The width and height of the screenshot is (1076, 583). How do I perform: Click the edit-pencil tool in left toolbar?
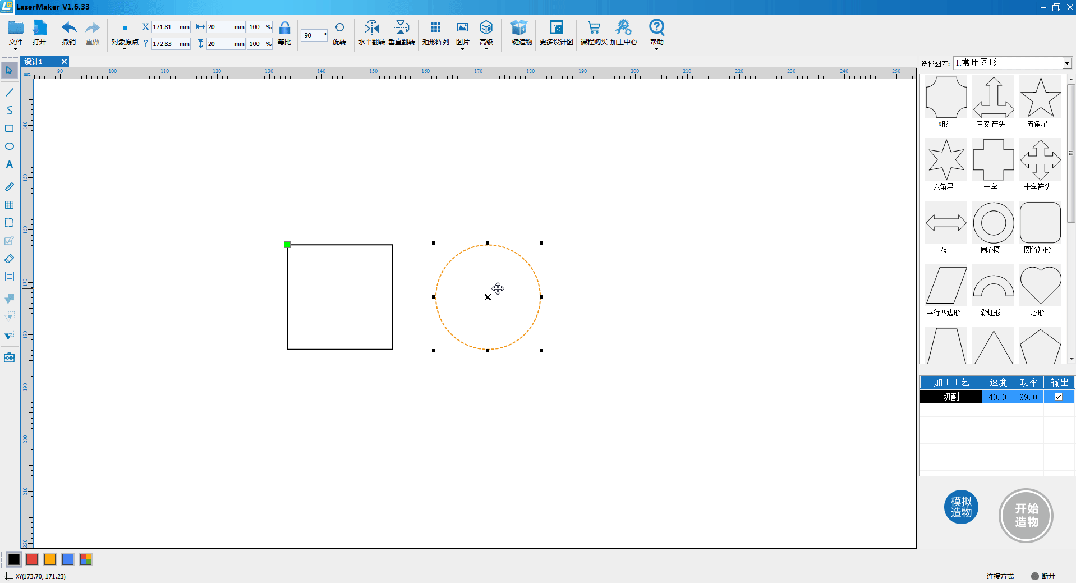coord(10,241)
